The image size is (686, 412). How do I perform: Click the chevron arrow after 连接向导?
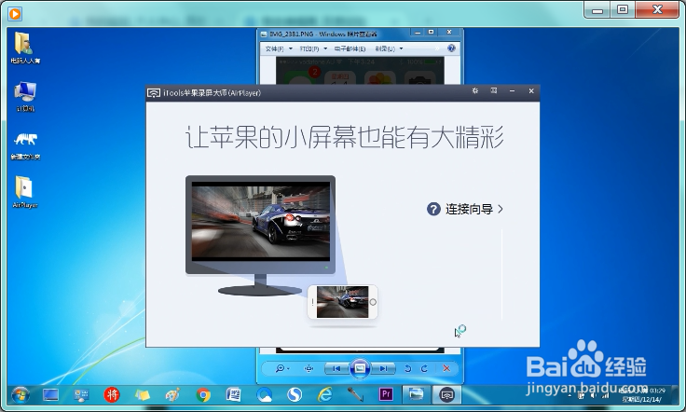point(501,209)
